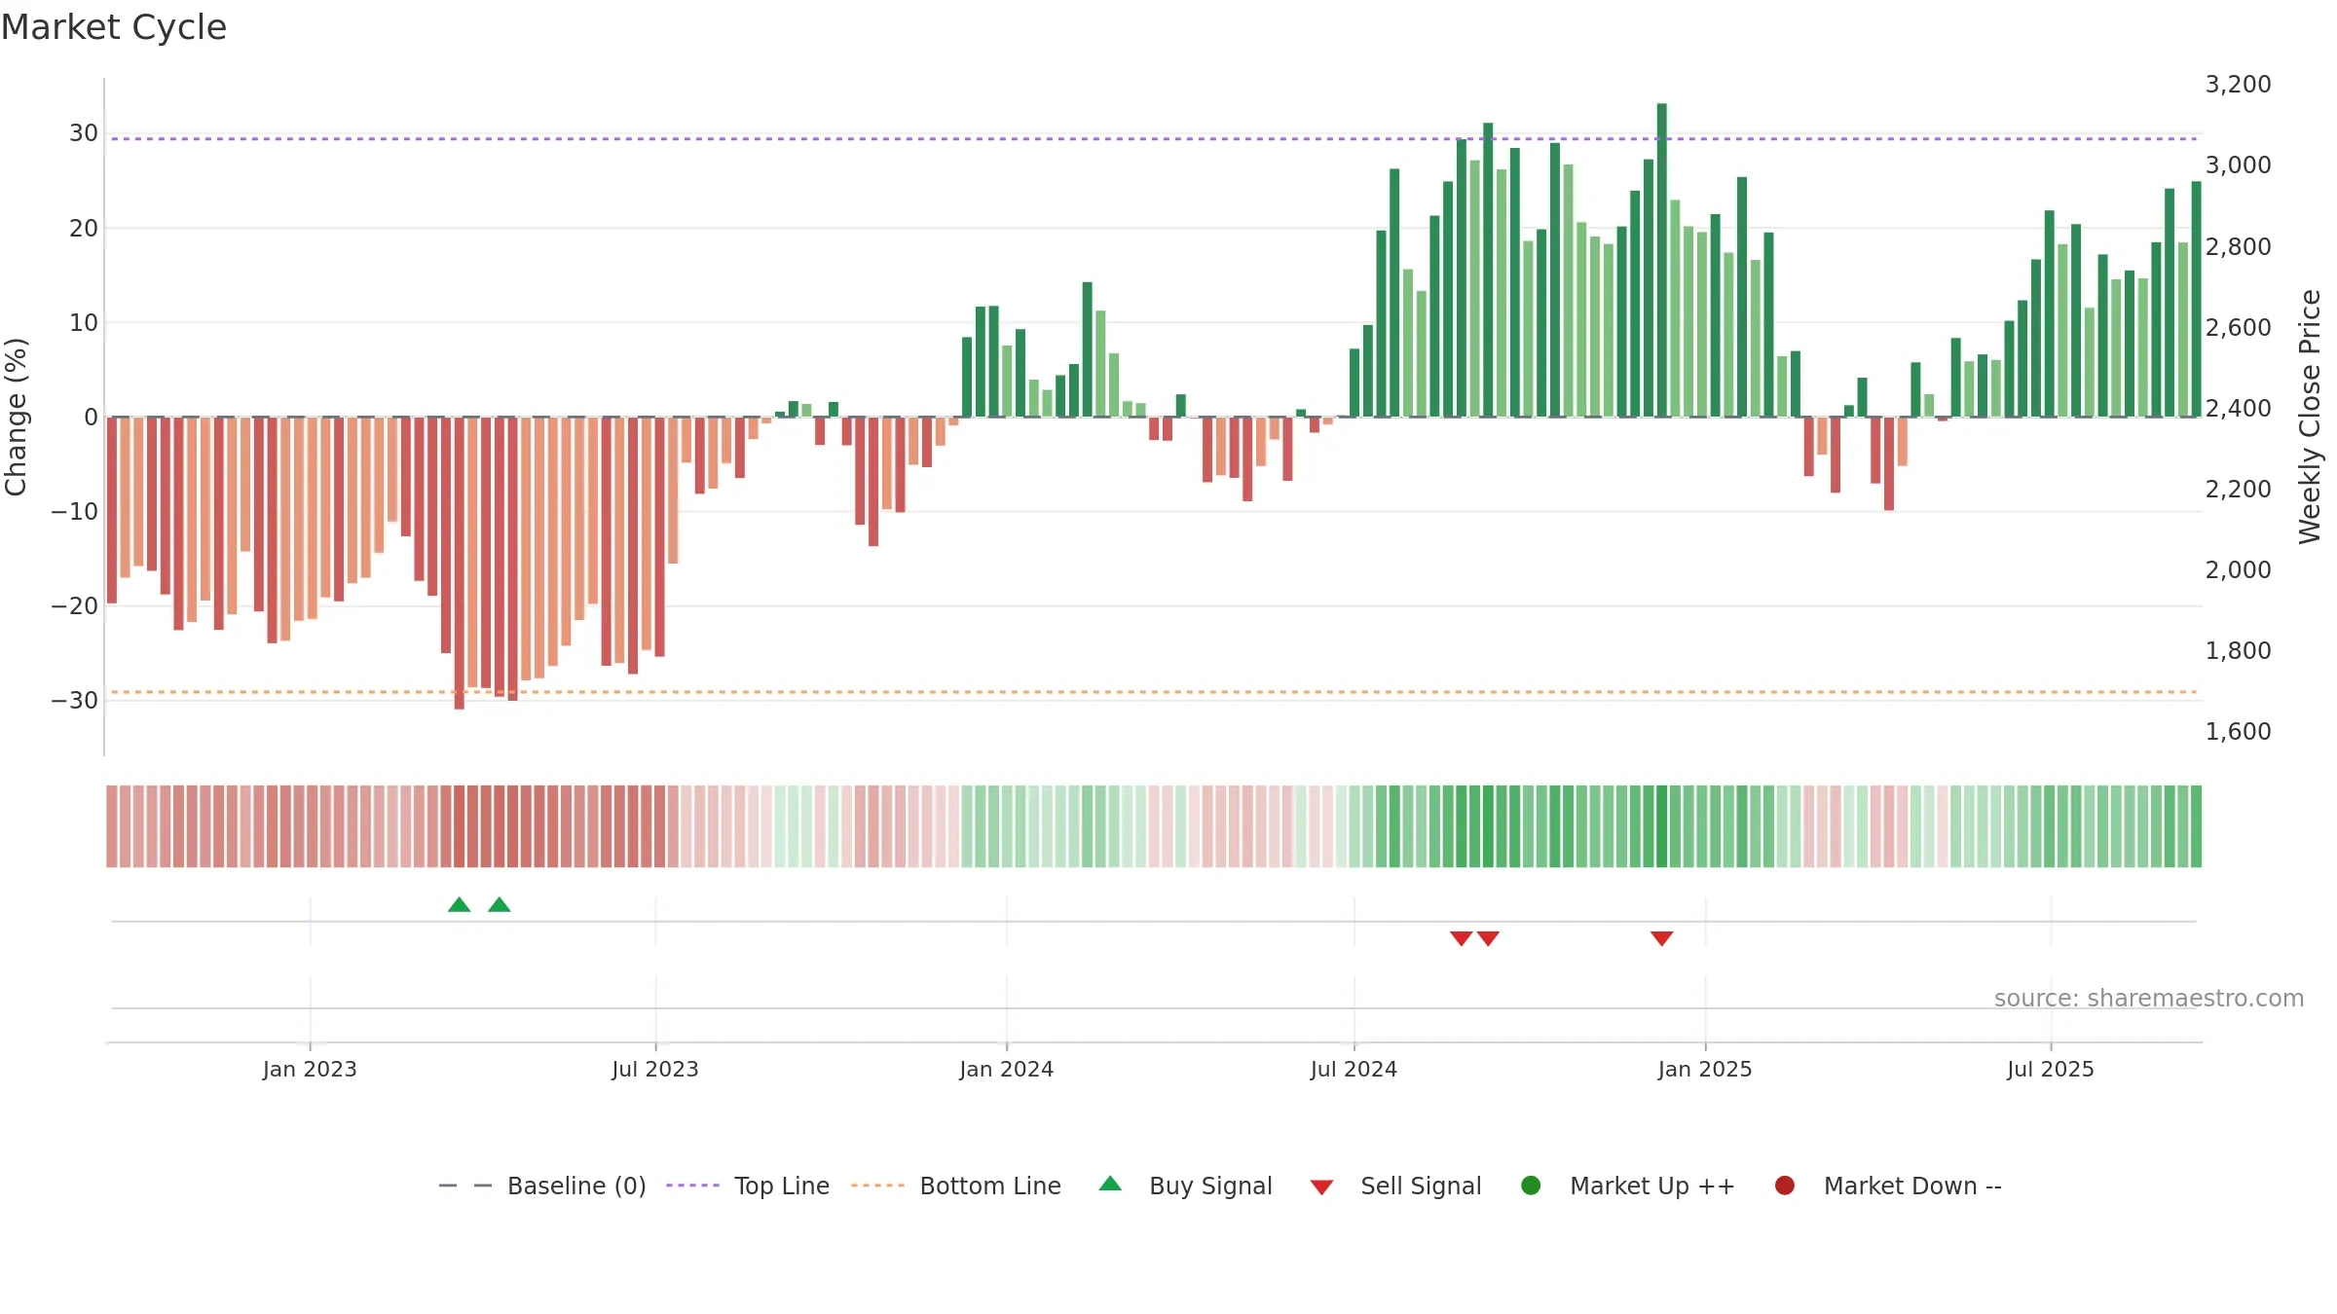The height and width of the screenshot is (1314, 2337).
Task: Click the lowest red bar below the bottom line
Action: click(x=460, y=563)
